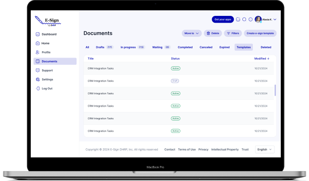Select Documents in the sidebar
This screenshot has width=309, height=181.
pos(55,61)
